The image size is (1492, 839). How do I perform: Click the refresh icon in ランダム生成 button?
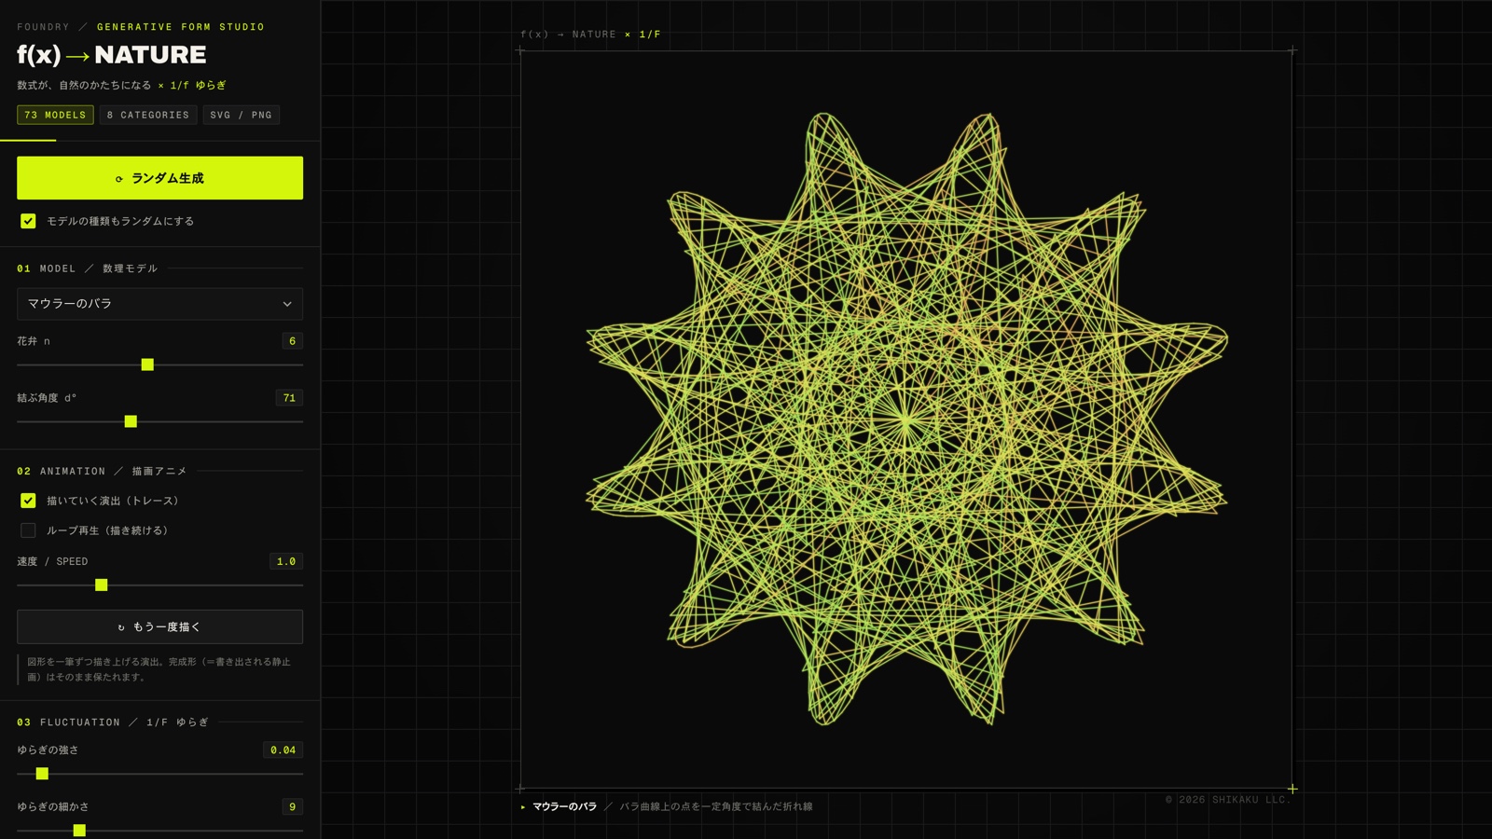[119, 179]
